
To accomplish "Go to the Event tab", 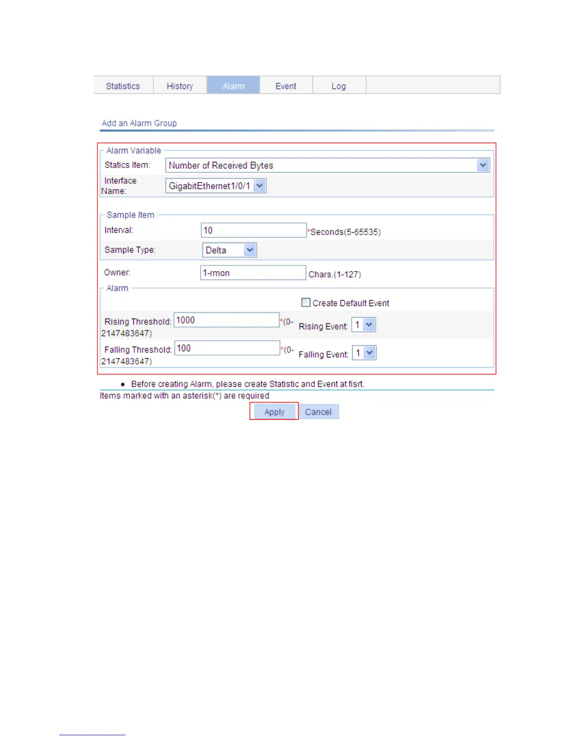I will click(286, 86).
